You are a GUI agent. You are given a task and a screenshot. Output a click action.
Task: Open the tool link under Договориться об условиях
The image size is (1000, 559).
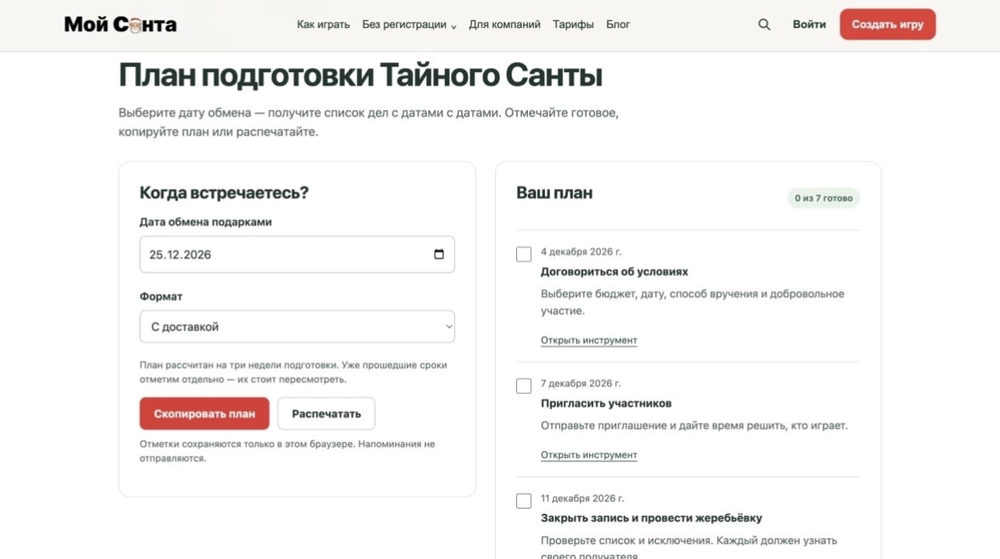coord(589,340)
